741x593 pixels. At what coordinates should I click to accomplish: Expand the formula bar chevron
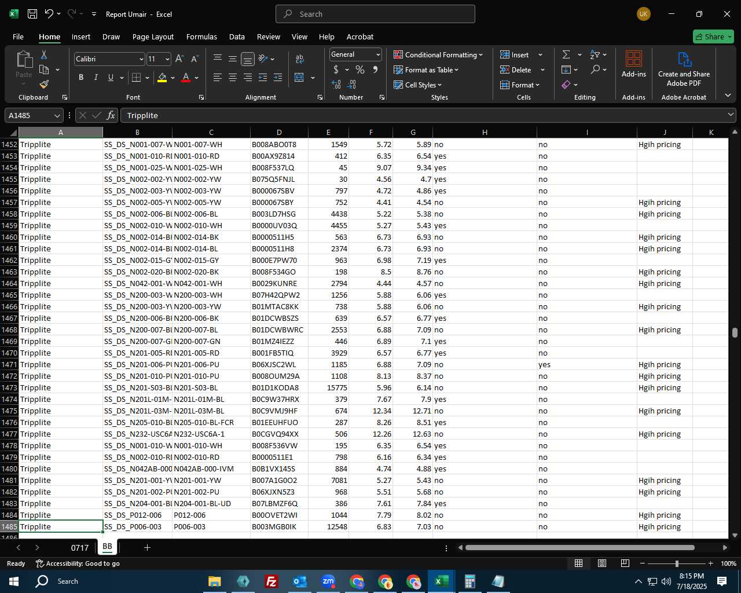[x=731, y=115]
